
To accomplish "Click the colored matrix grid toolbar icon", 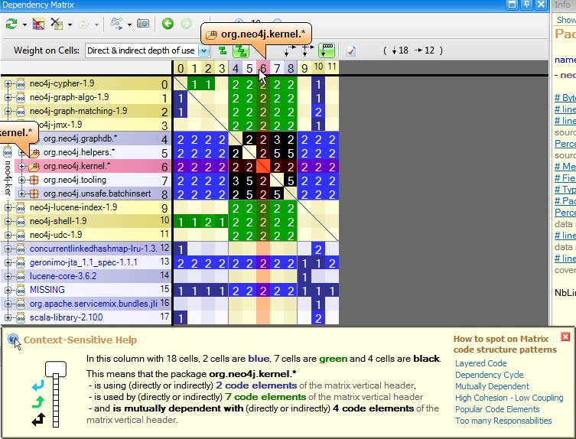I will 38,24.
